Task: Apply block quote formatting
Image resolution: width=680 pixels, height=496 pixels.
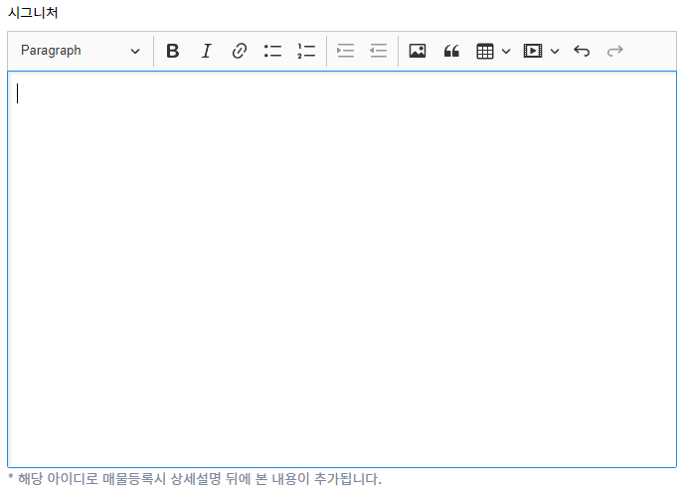Action: [x=451, y=51]
